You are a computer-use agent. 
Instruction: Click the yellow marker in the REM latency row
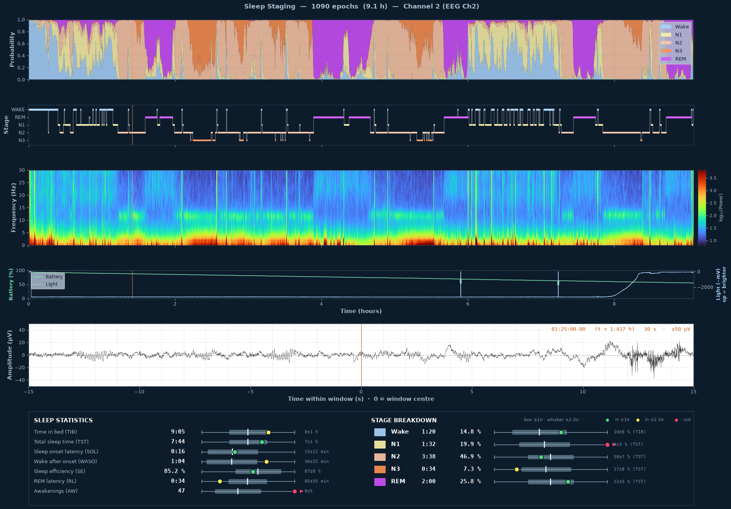(x=220, y=481)
